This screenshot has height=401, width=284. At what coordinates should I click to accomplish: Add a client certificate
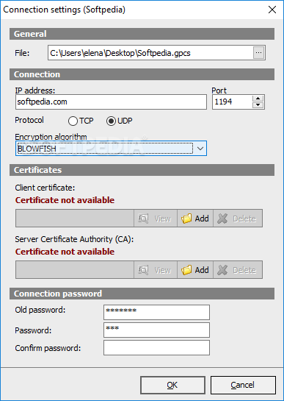click(x=195, y=219)
